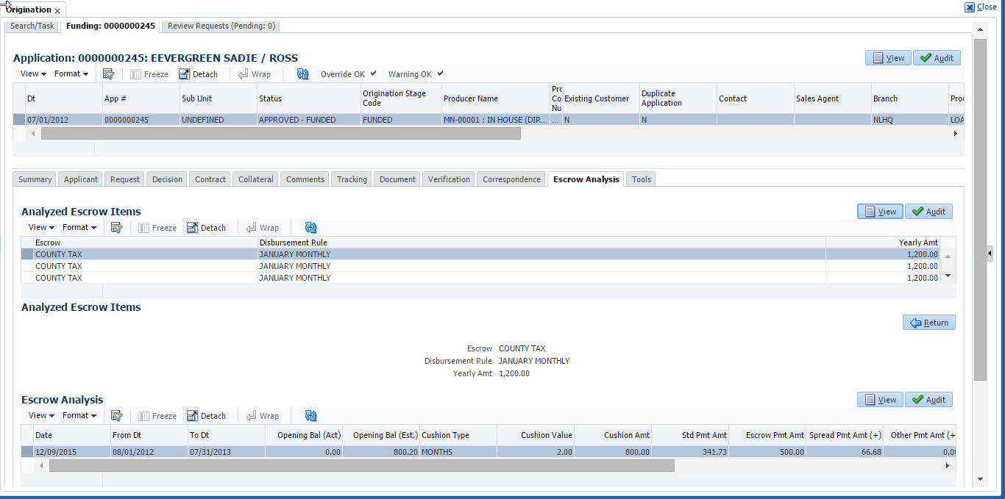Click Audit button in Escrow Analysis section
Screen dimensions: 1005x499
[928, 400]
